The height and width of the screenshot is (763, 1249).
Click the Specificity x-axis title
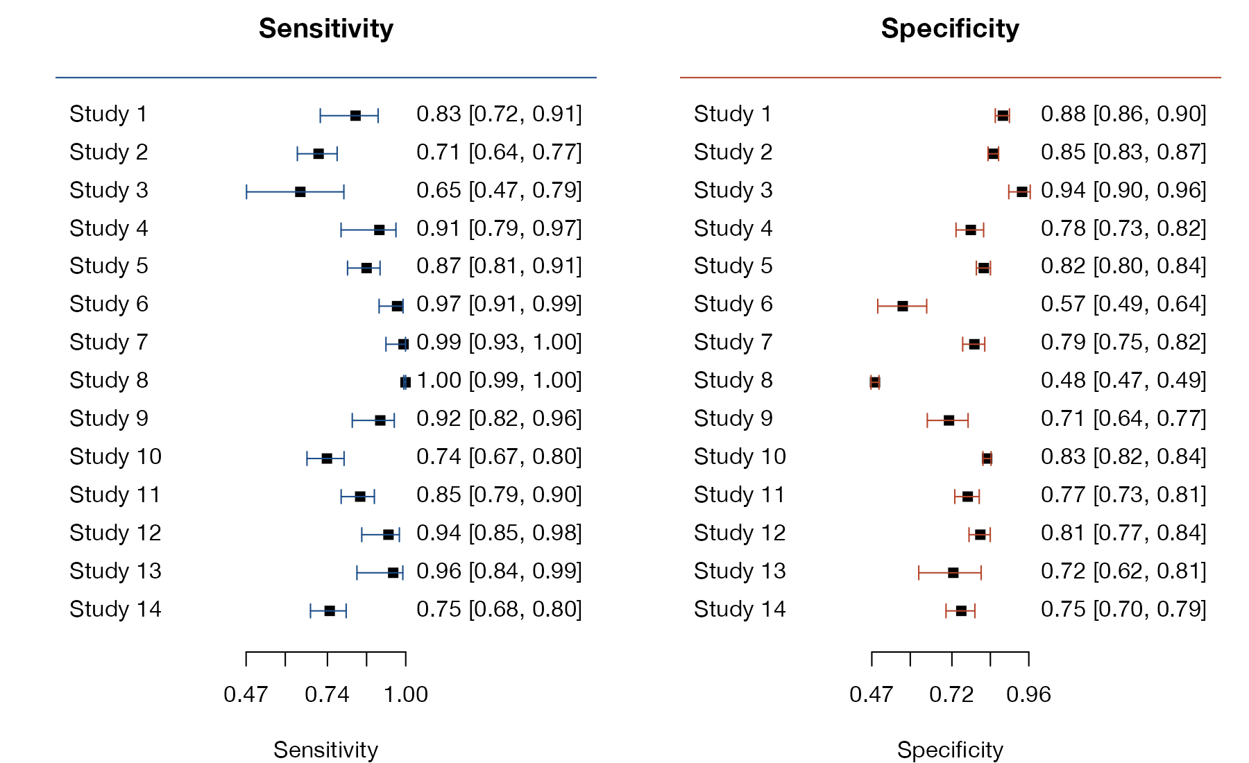(x=950, y=750)
